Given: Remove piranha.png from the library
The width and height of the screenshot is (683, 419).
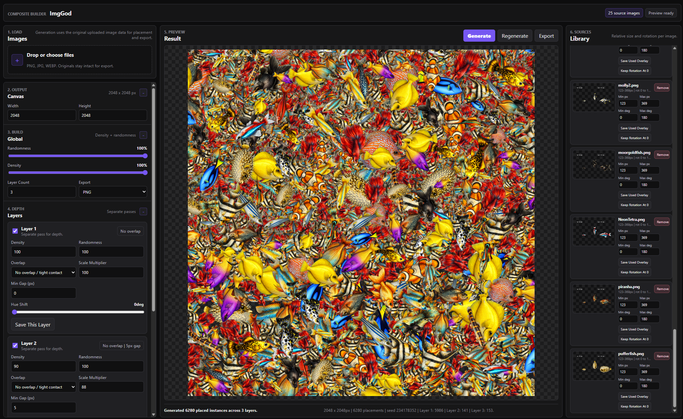Looking at the screenshot, I should [662, 289].
